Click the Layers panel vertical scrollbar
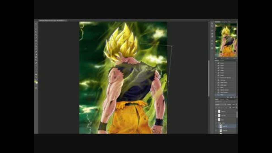 tap(237, 114)
